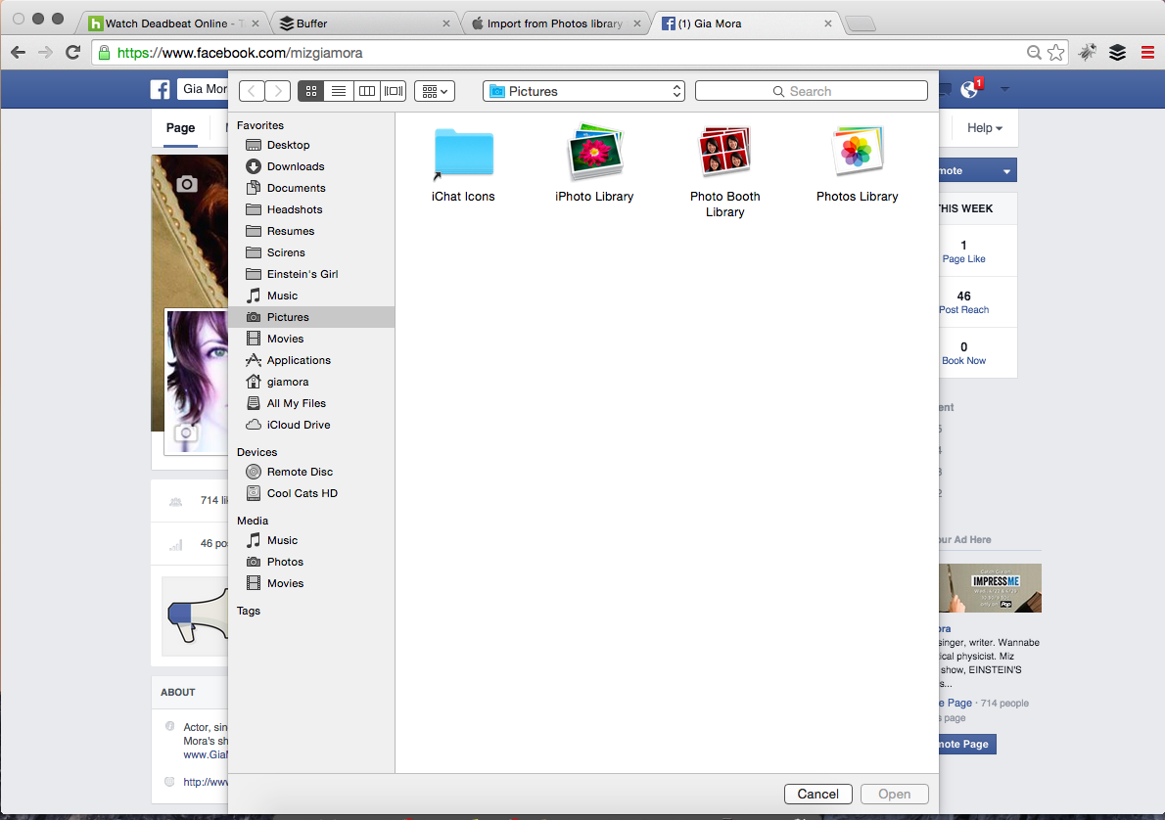1165x820 pixels.
Task: Open the Help dropdown on Facebook page
Action: [x=985, y=128]
